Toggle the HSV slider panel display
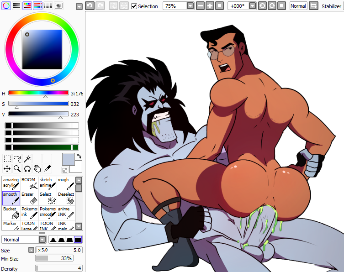Image resolution: width=344 pixels, height=272 pixels. [27, 6]
